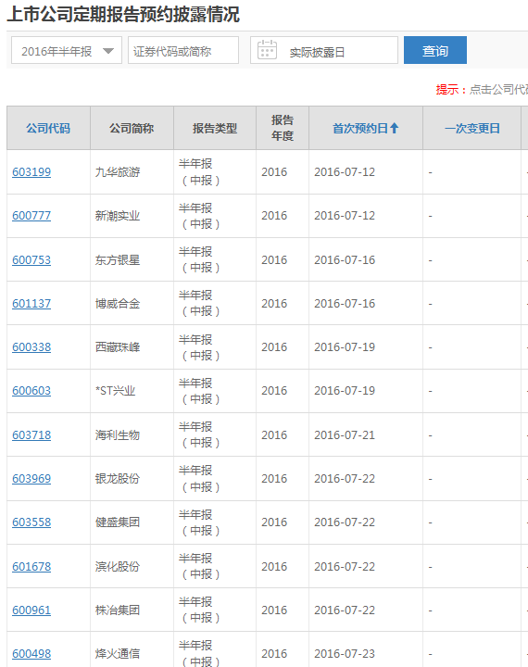Open company code 601137 link
Screen dimensions: 528x667
click(31, 304)
